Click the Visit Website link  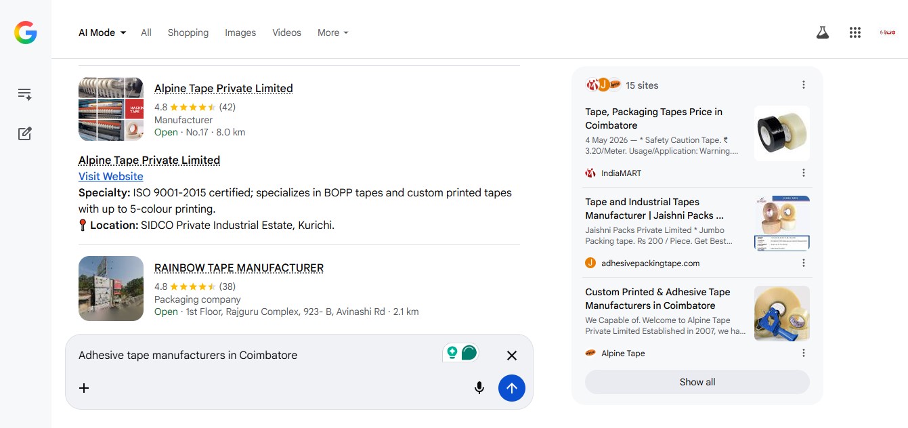tap(111, 176)
